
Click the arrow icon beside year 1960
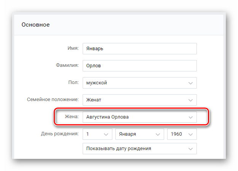(190, 135)
